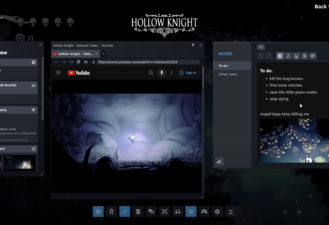Image resolution: width=329 pixels, height=225 pixels.
Task: Toggle the Notes pencil icon in toolbar
Action: [x=125, y=212]
